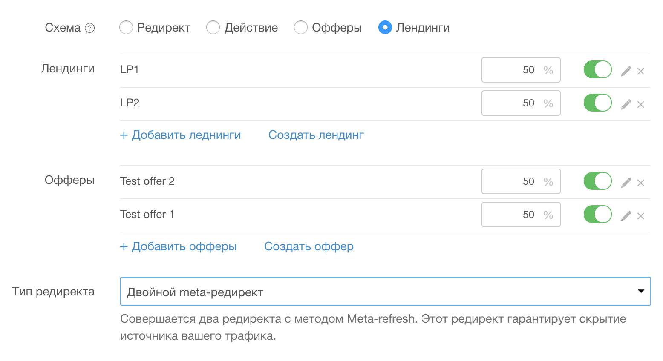663x361 pixels.
Task: Open help tooltip next to Схема
Action: 89,28
